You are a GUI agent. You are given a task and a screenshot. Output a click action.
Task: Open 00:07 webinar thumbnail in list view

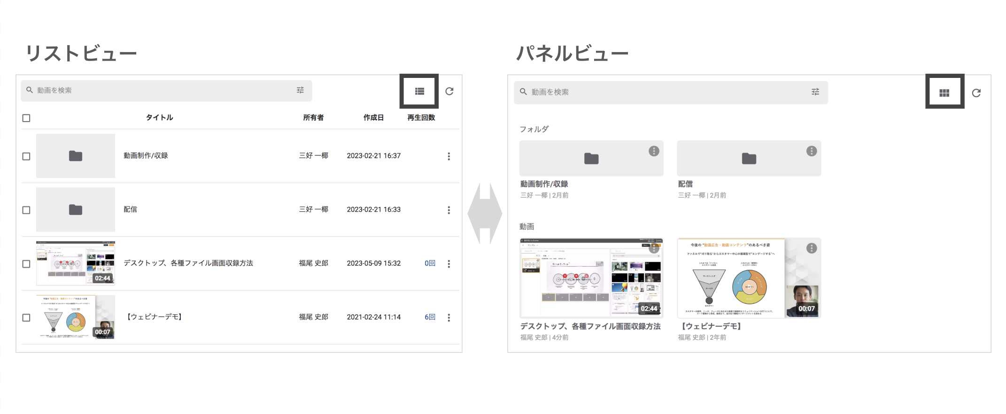pyautogui.click(x=76, y=317)
